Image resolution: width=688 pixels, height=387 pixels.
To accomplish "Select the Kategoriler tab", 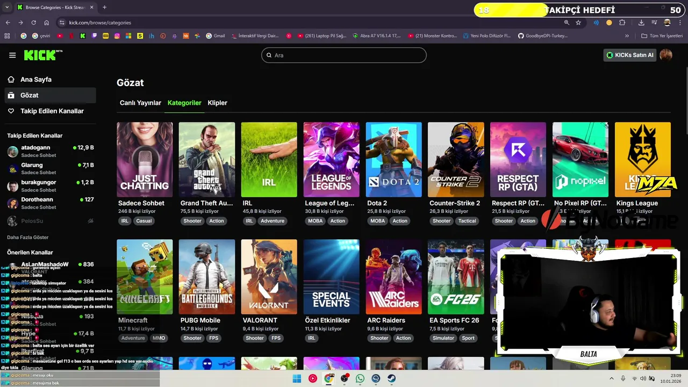I will tap(184, 103).
